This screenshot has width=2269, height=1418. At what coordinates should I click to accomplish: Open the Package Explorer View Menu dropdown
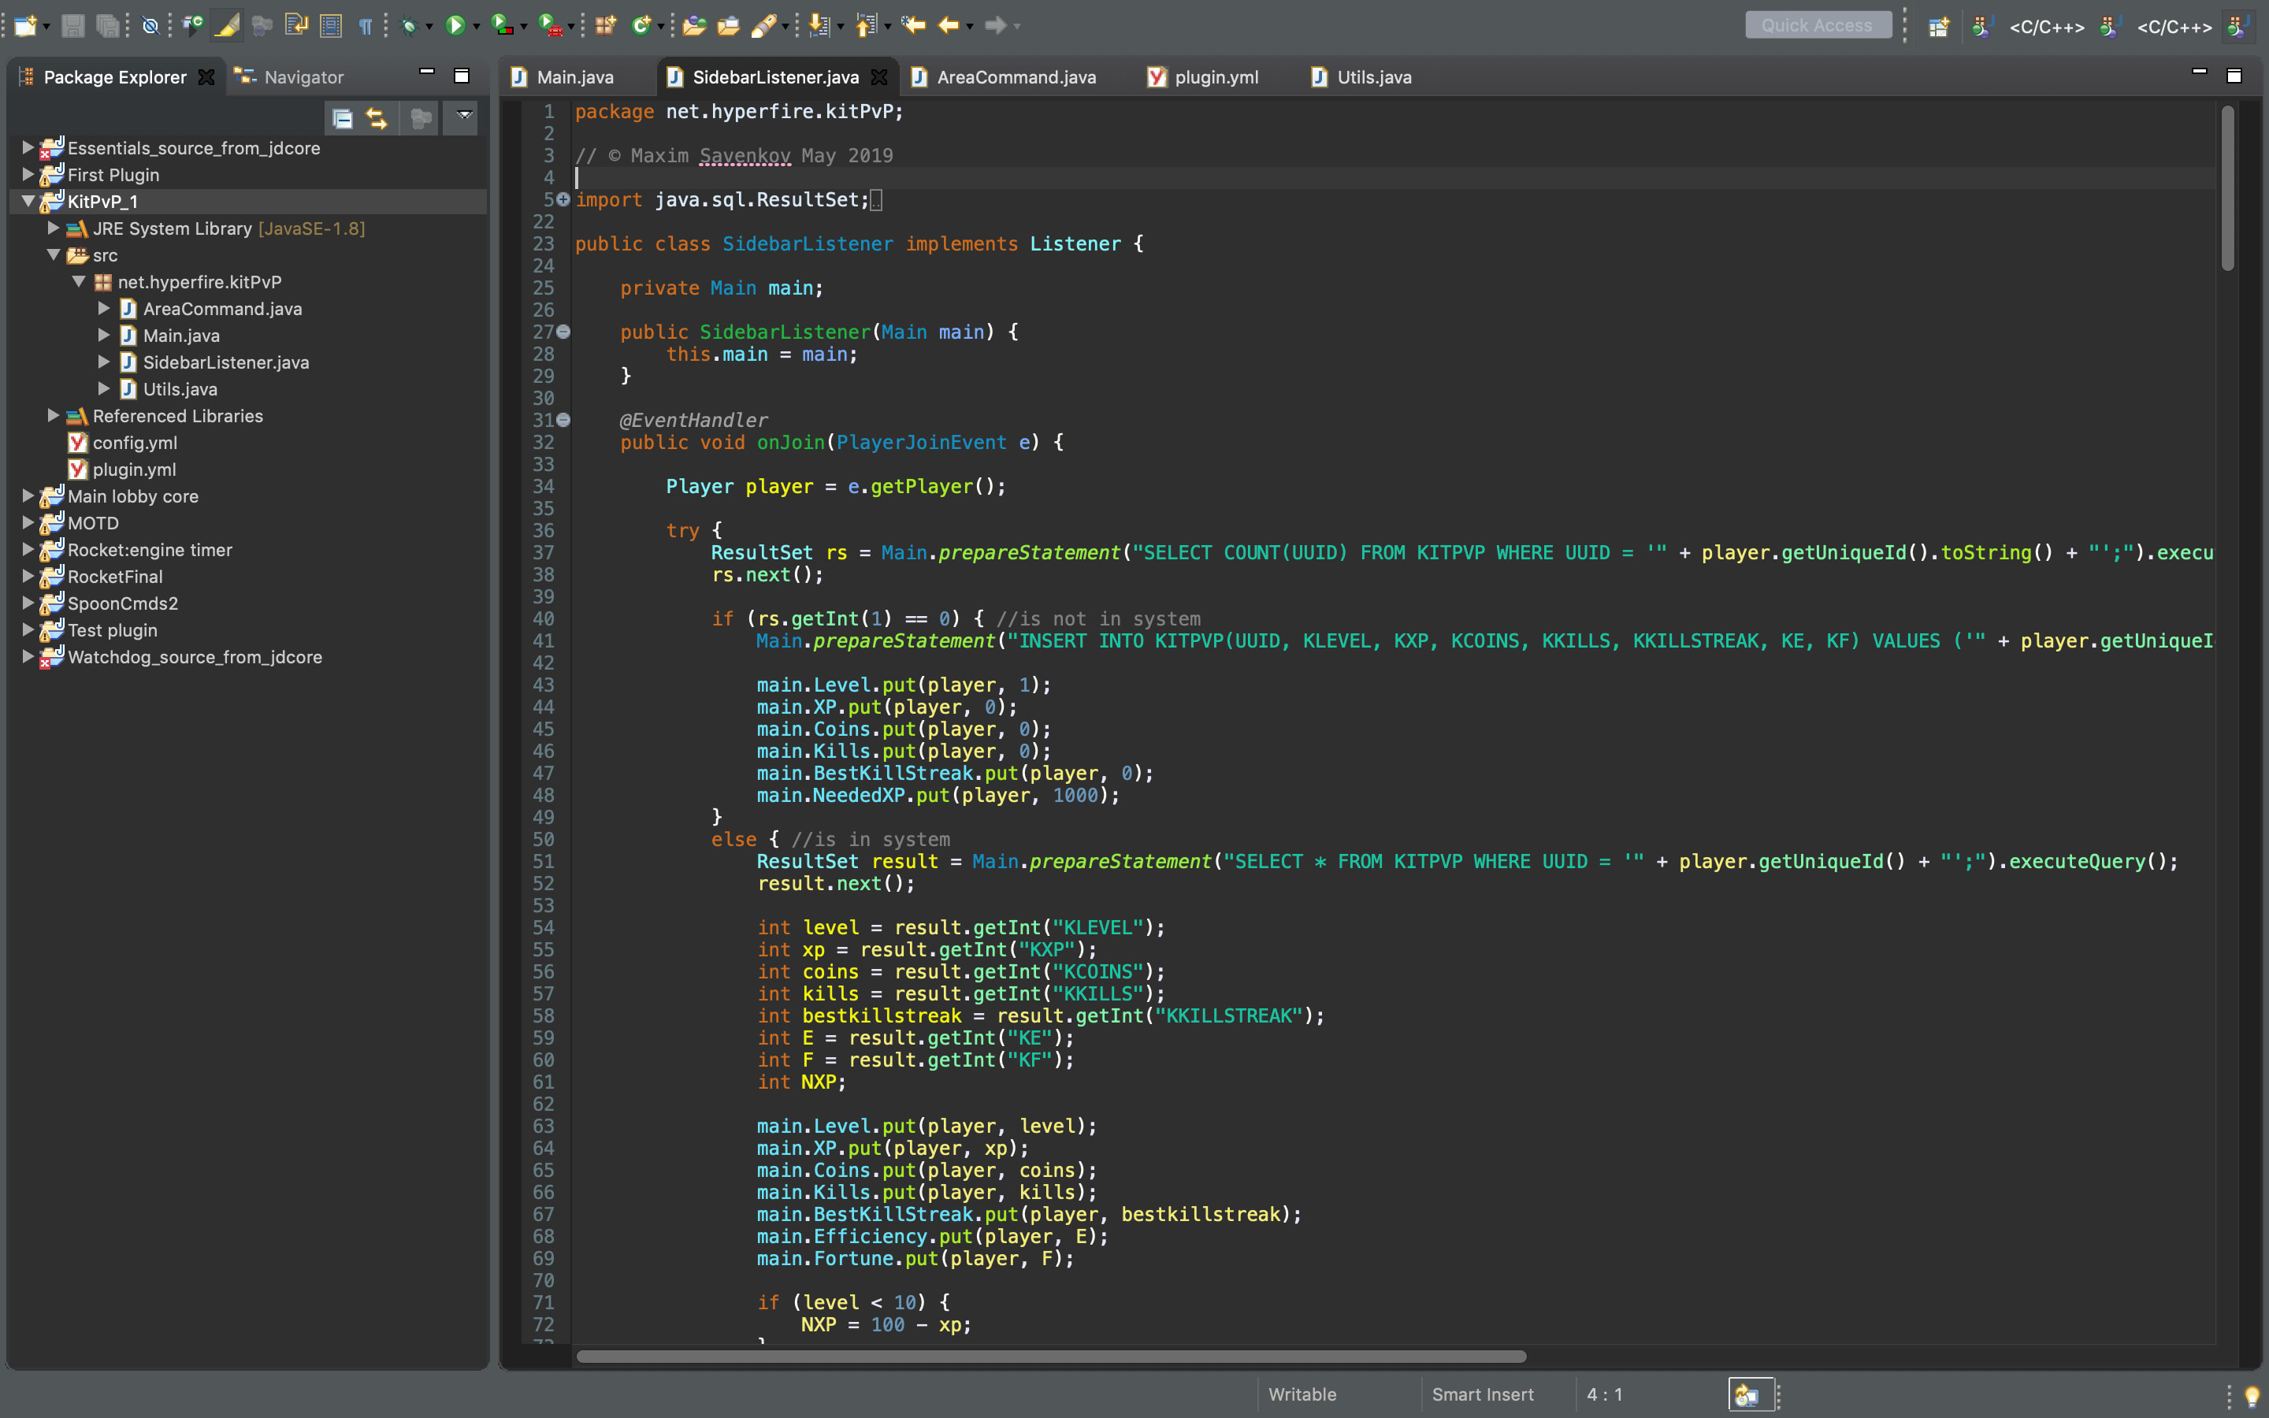[x=463, y=117]
